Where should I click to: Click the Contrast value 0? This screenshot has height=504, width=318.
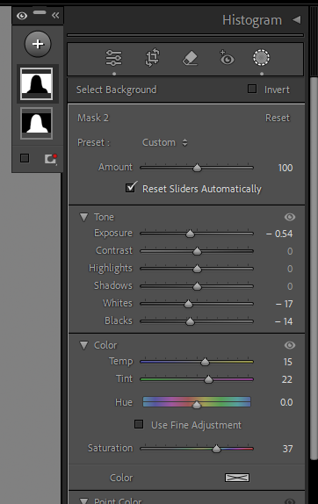click(290, 251)
